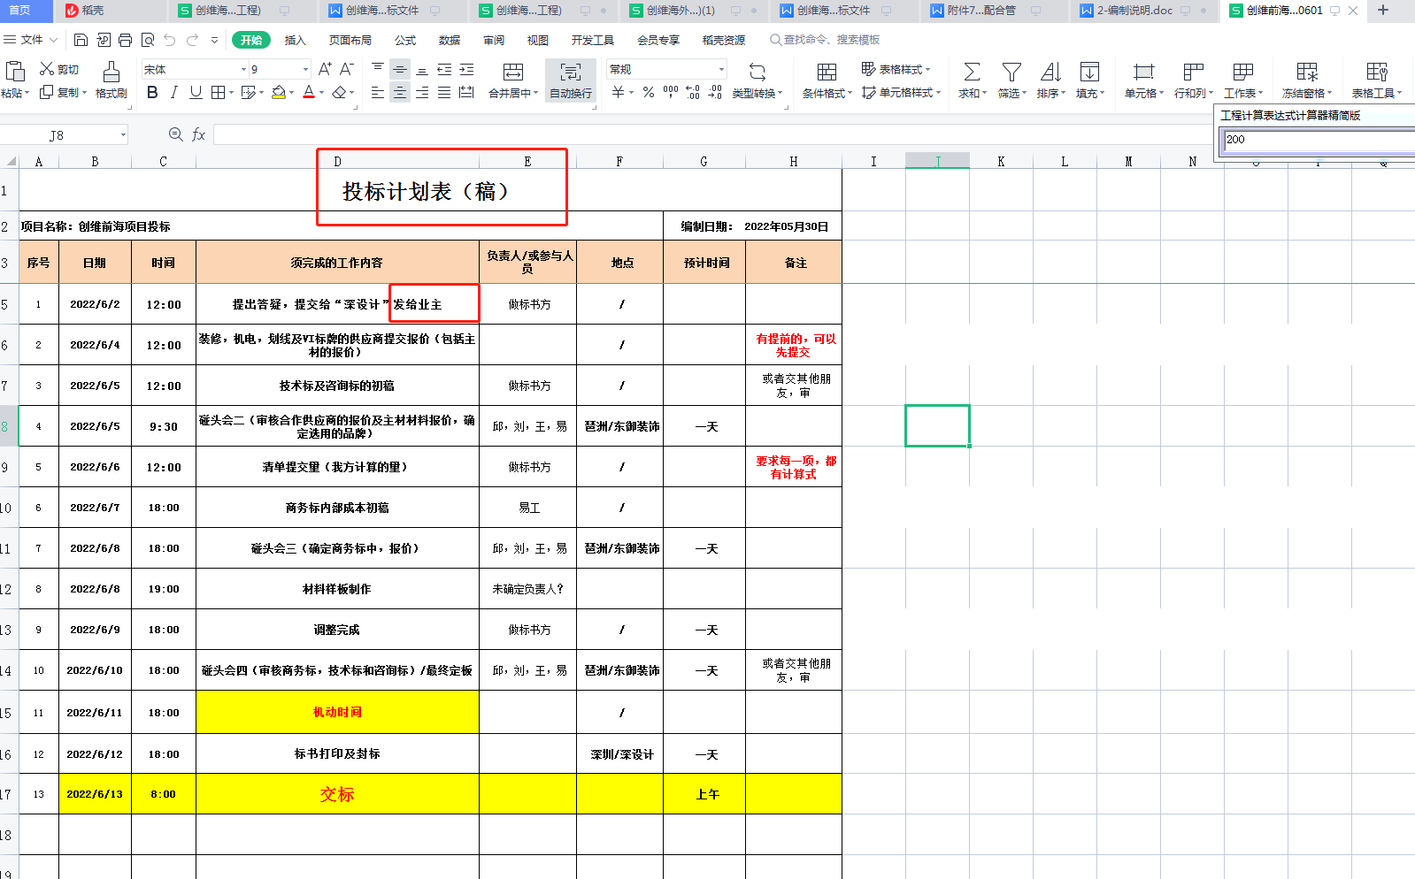Screen dimensions: 1415x879
Task: Apply red font color A
Action: [308, 92]
